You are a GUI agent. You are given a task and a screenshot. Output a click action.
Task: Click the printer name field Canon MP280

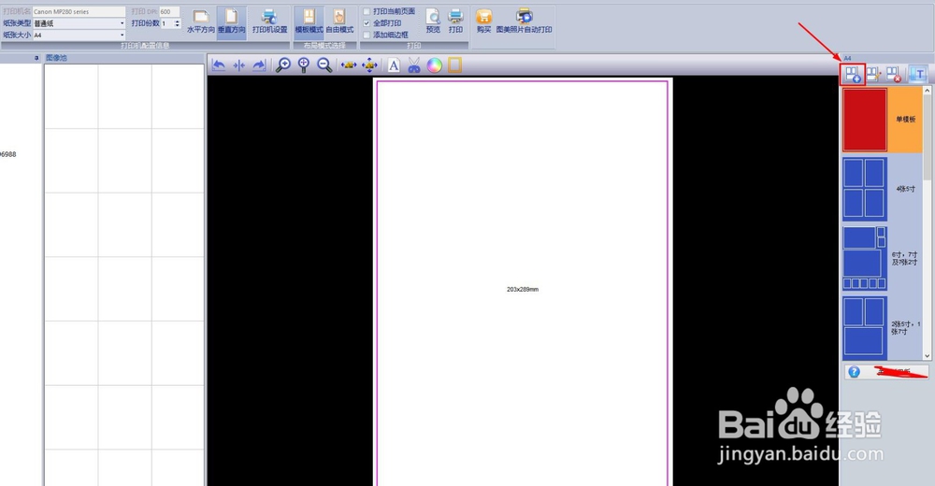[79, 11]
